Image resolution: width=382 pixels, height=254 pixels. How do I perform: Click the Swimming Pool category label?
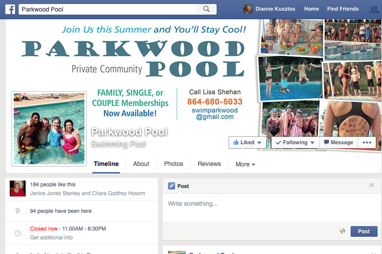pyautogui.click(x=118, y=144)
